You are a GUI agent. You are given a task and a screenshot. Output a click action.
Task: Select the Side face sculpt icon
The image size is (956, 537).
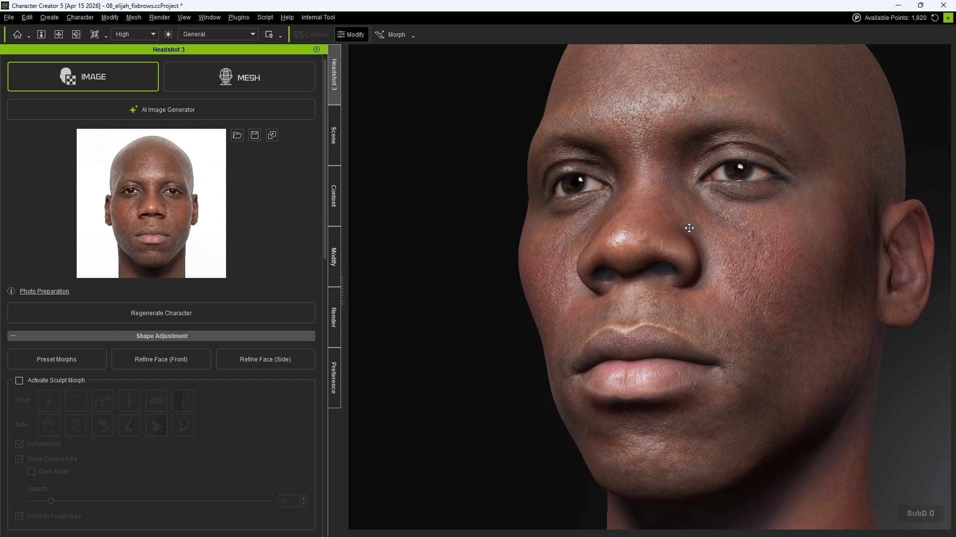76,425
